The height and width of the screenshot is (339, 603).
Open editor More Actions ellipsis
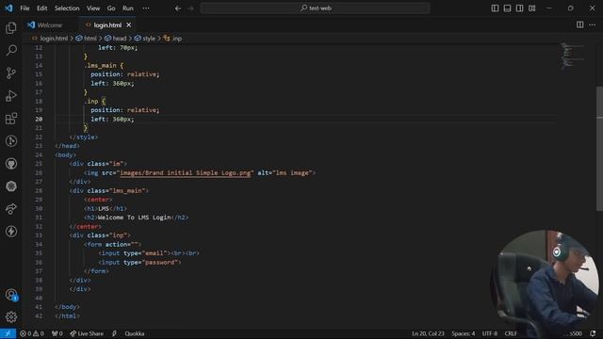593,25
